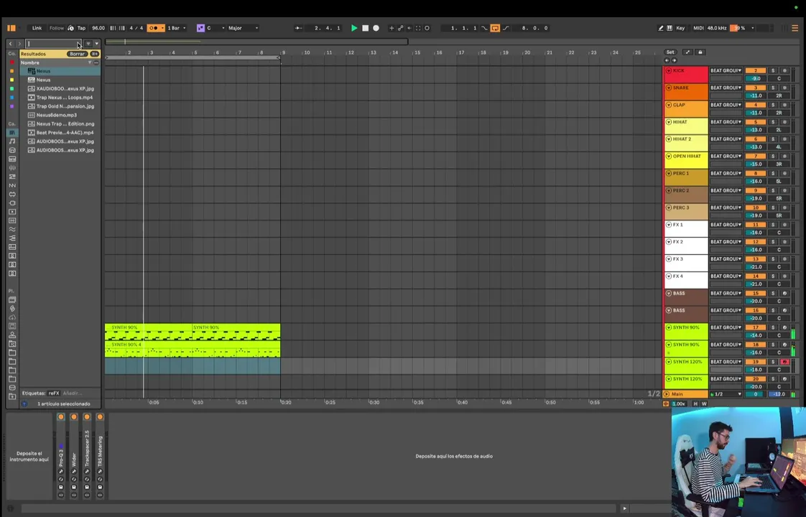Toggle the purple Scale Mode icon
The width and height of the screenshot is (806, 517).
(200, 28)
